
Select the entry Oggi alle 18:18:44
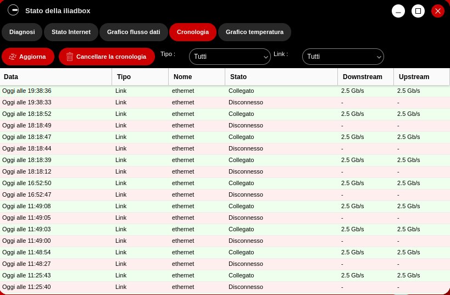click(225, 148)
